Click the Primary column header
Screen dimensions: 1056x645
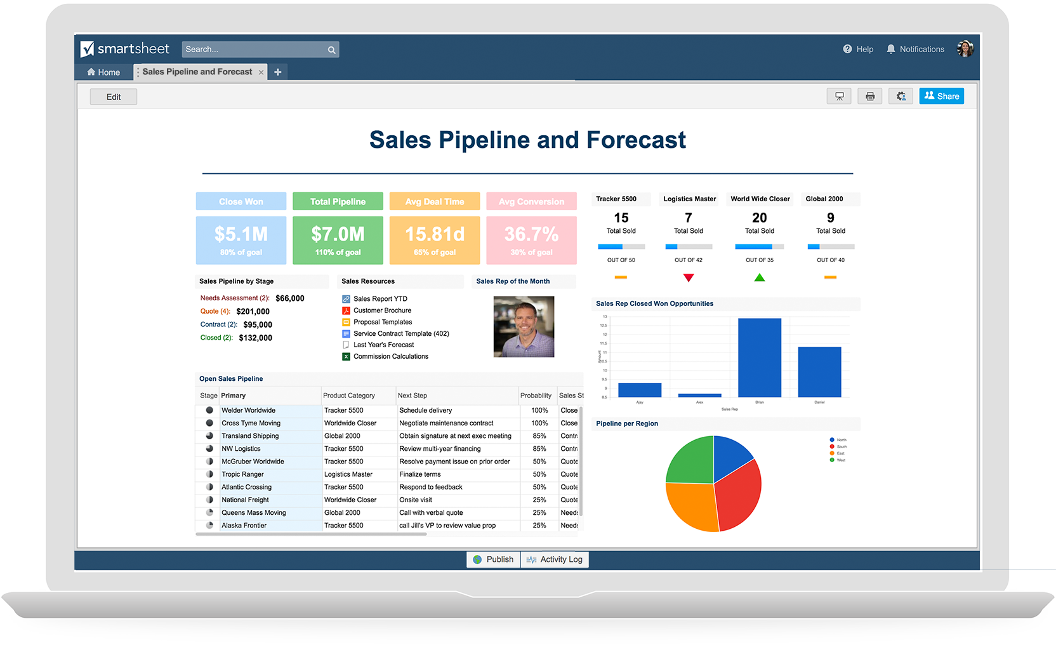(x=270, y=396)
